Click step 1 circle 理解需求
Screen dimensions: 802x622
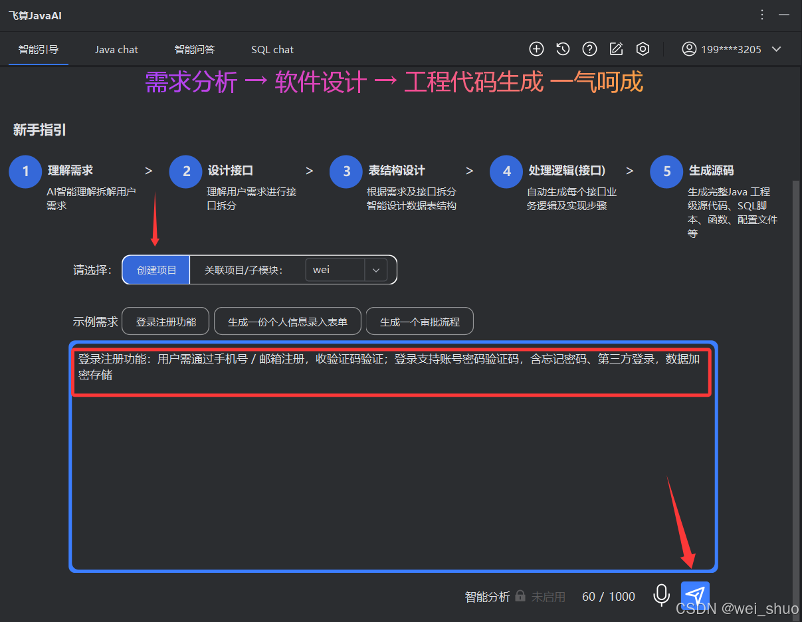[25, 171]
